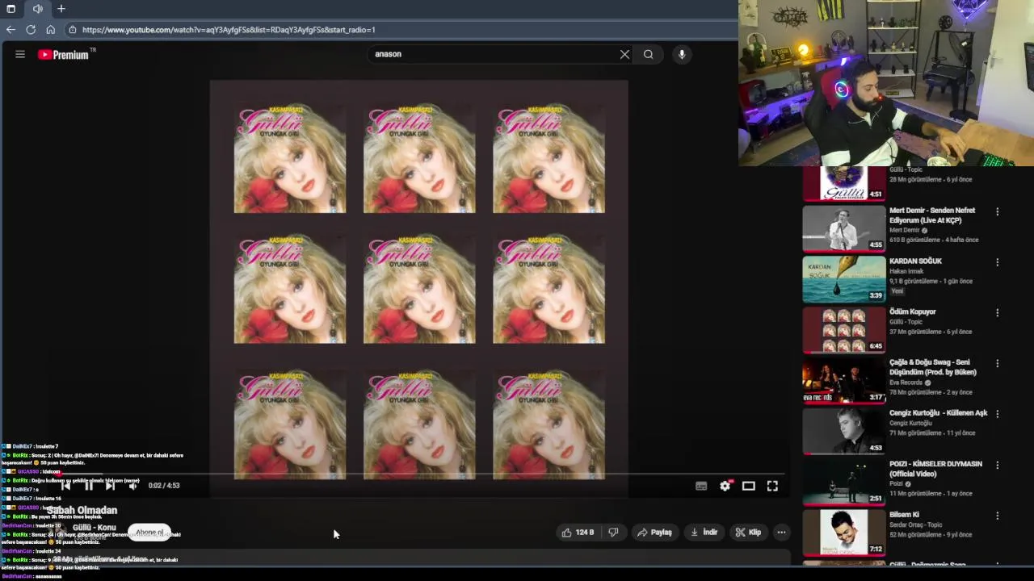The width and height of the screenshot is (1034, 581).
Task: Click the 'KARDAN SOĞUK' video title
Action: [915, 261]
